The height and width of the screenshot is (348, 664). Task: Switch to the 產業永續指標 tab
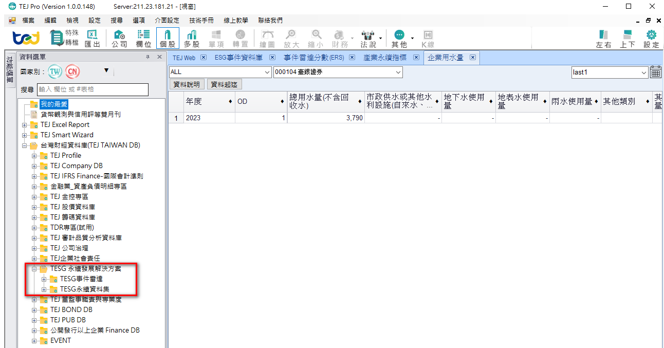(385, 58)
